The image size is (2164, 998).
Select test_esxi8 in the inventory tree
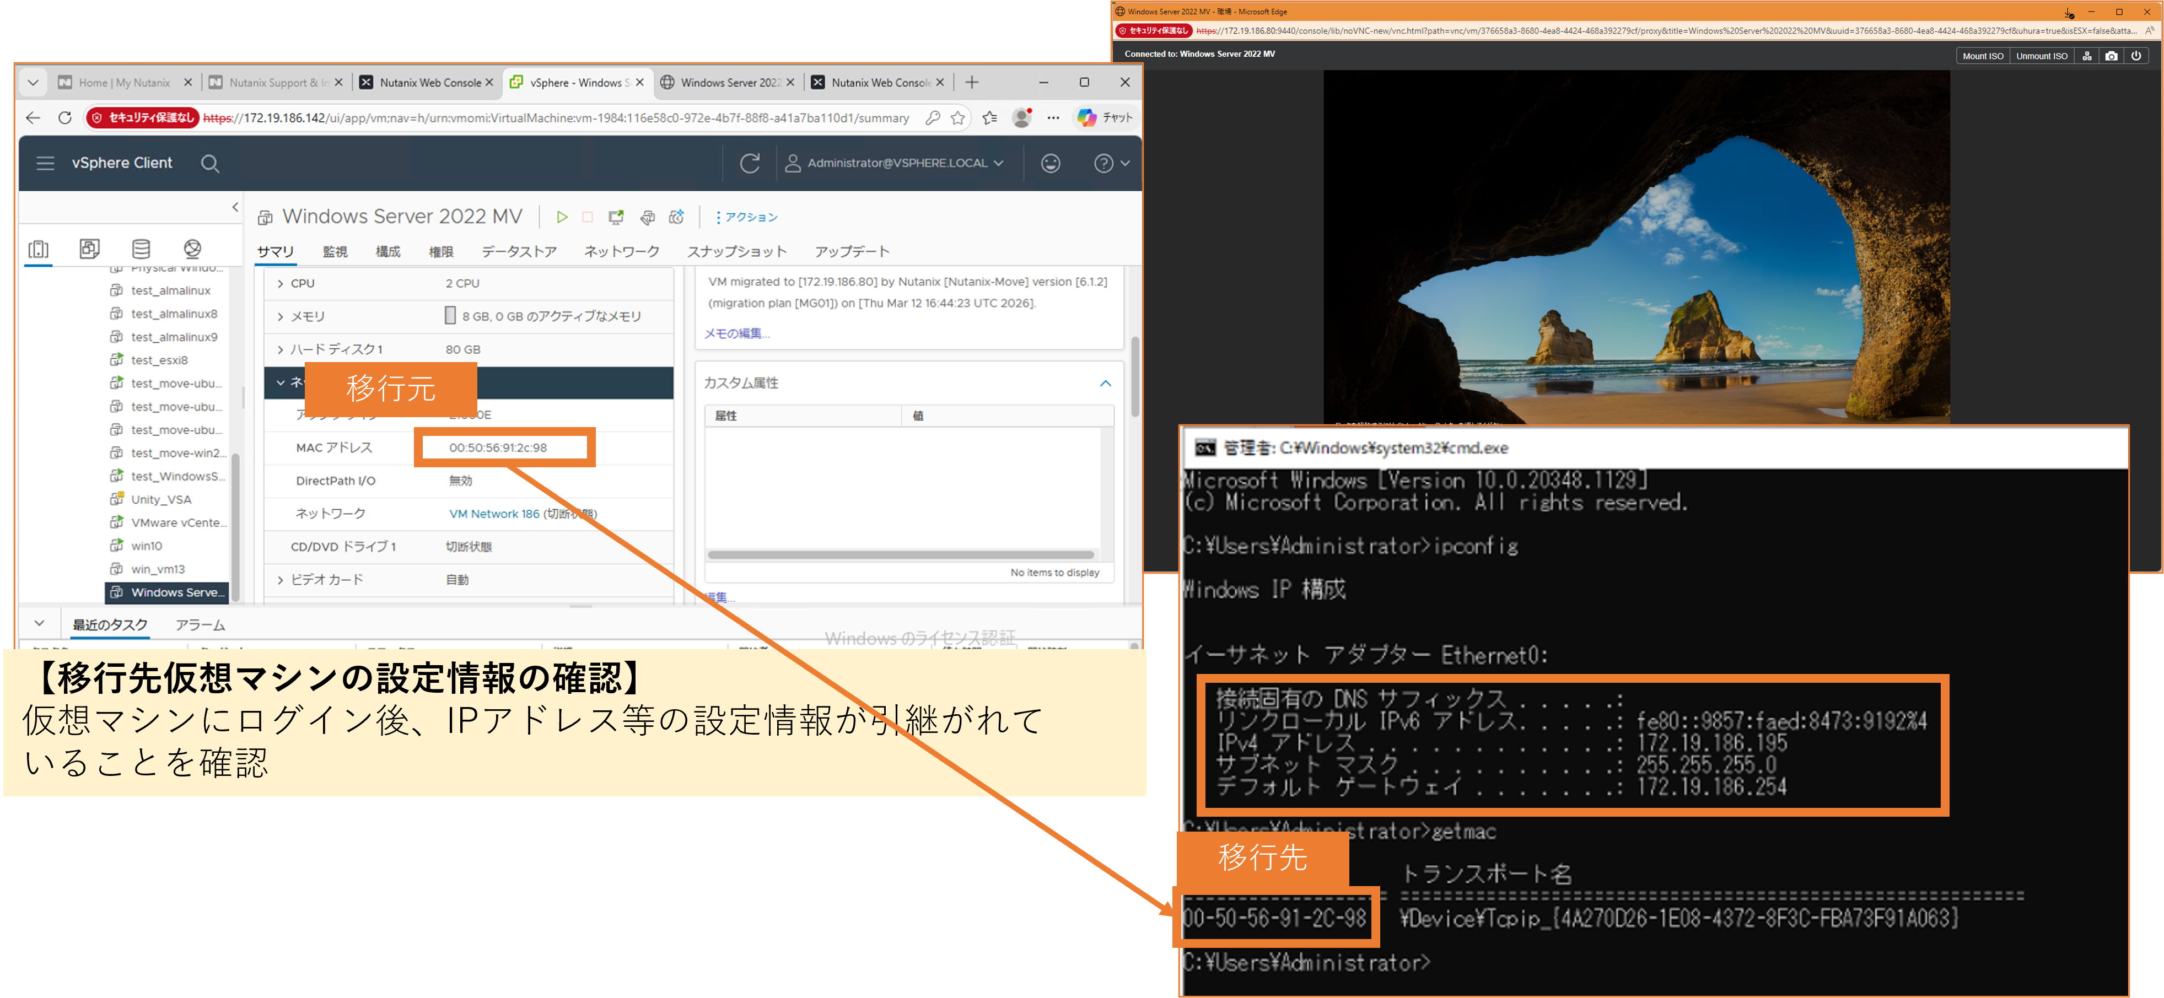(x=159, y=360)
